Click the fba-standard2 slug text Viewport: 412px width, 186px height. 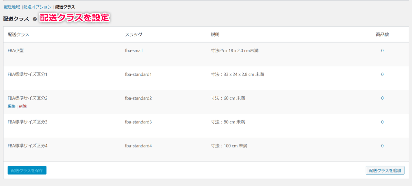[x=138, y=98]
